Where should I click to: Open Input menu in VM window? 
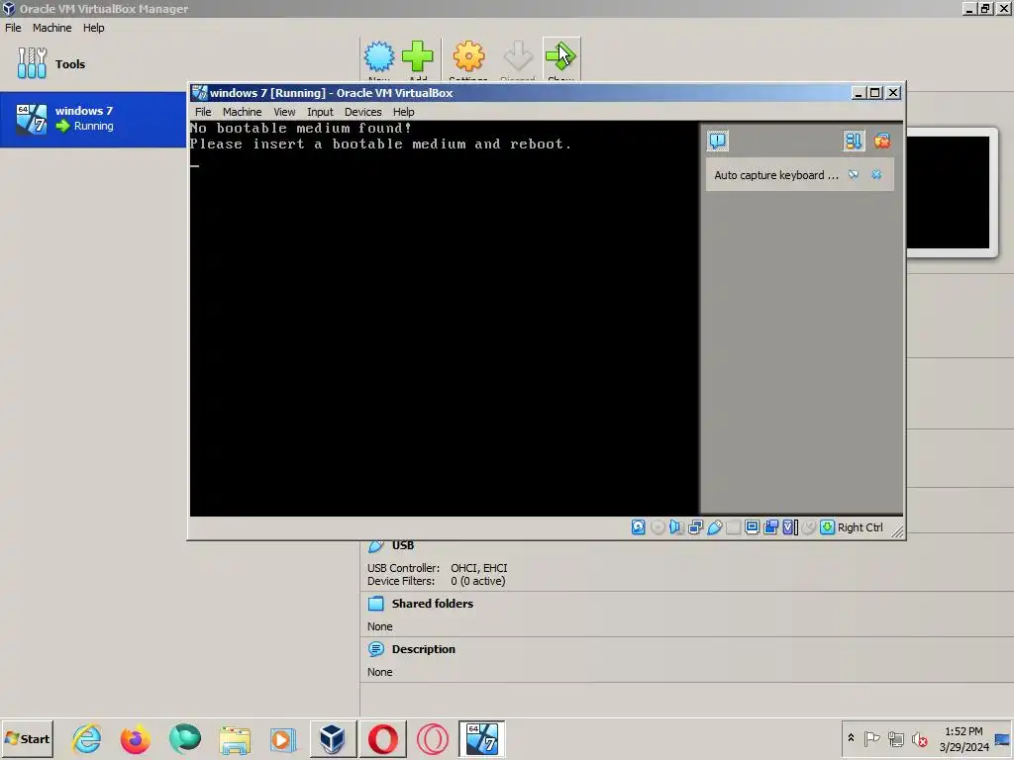[320, 112]
